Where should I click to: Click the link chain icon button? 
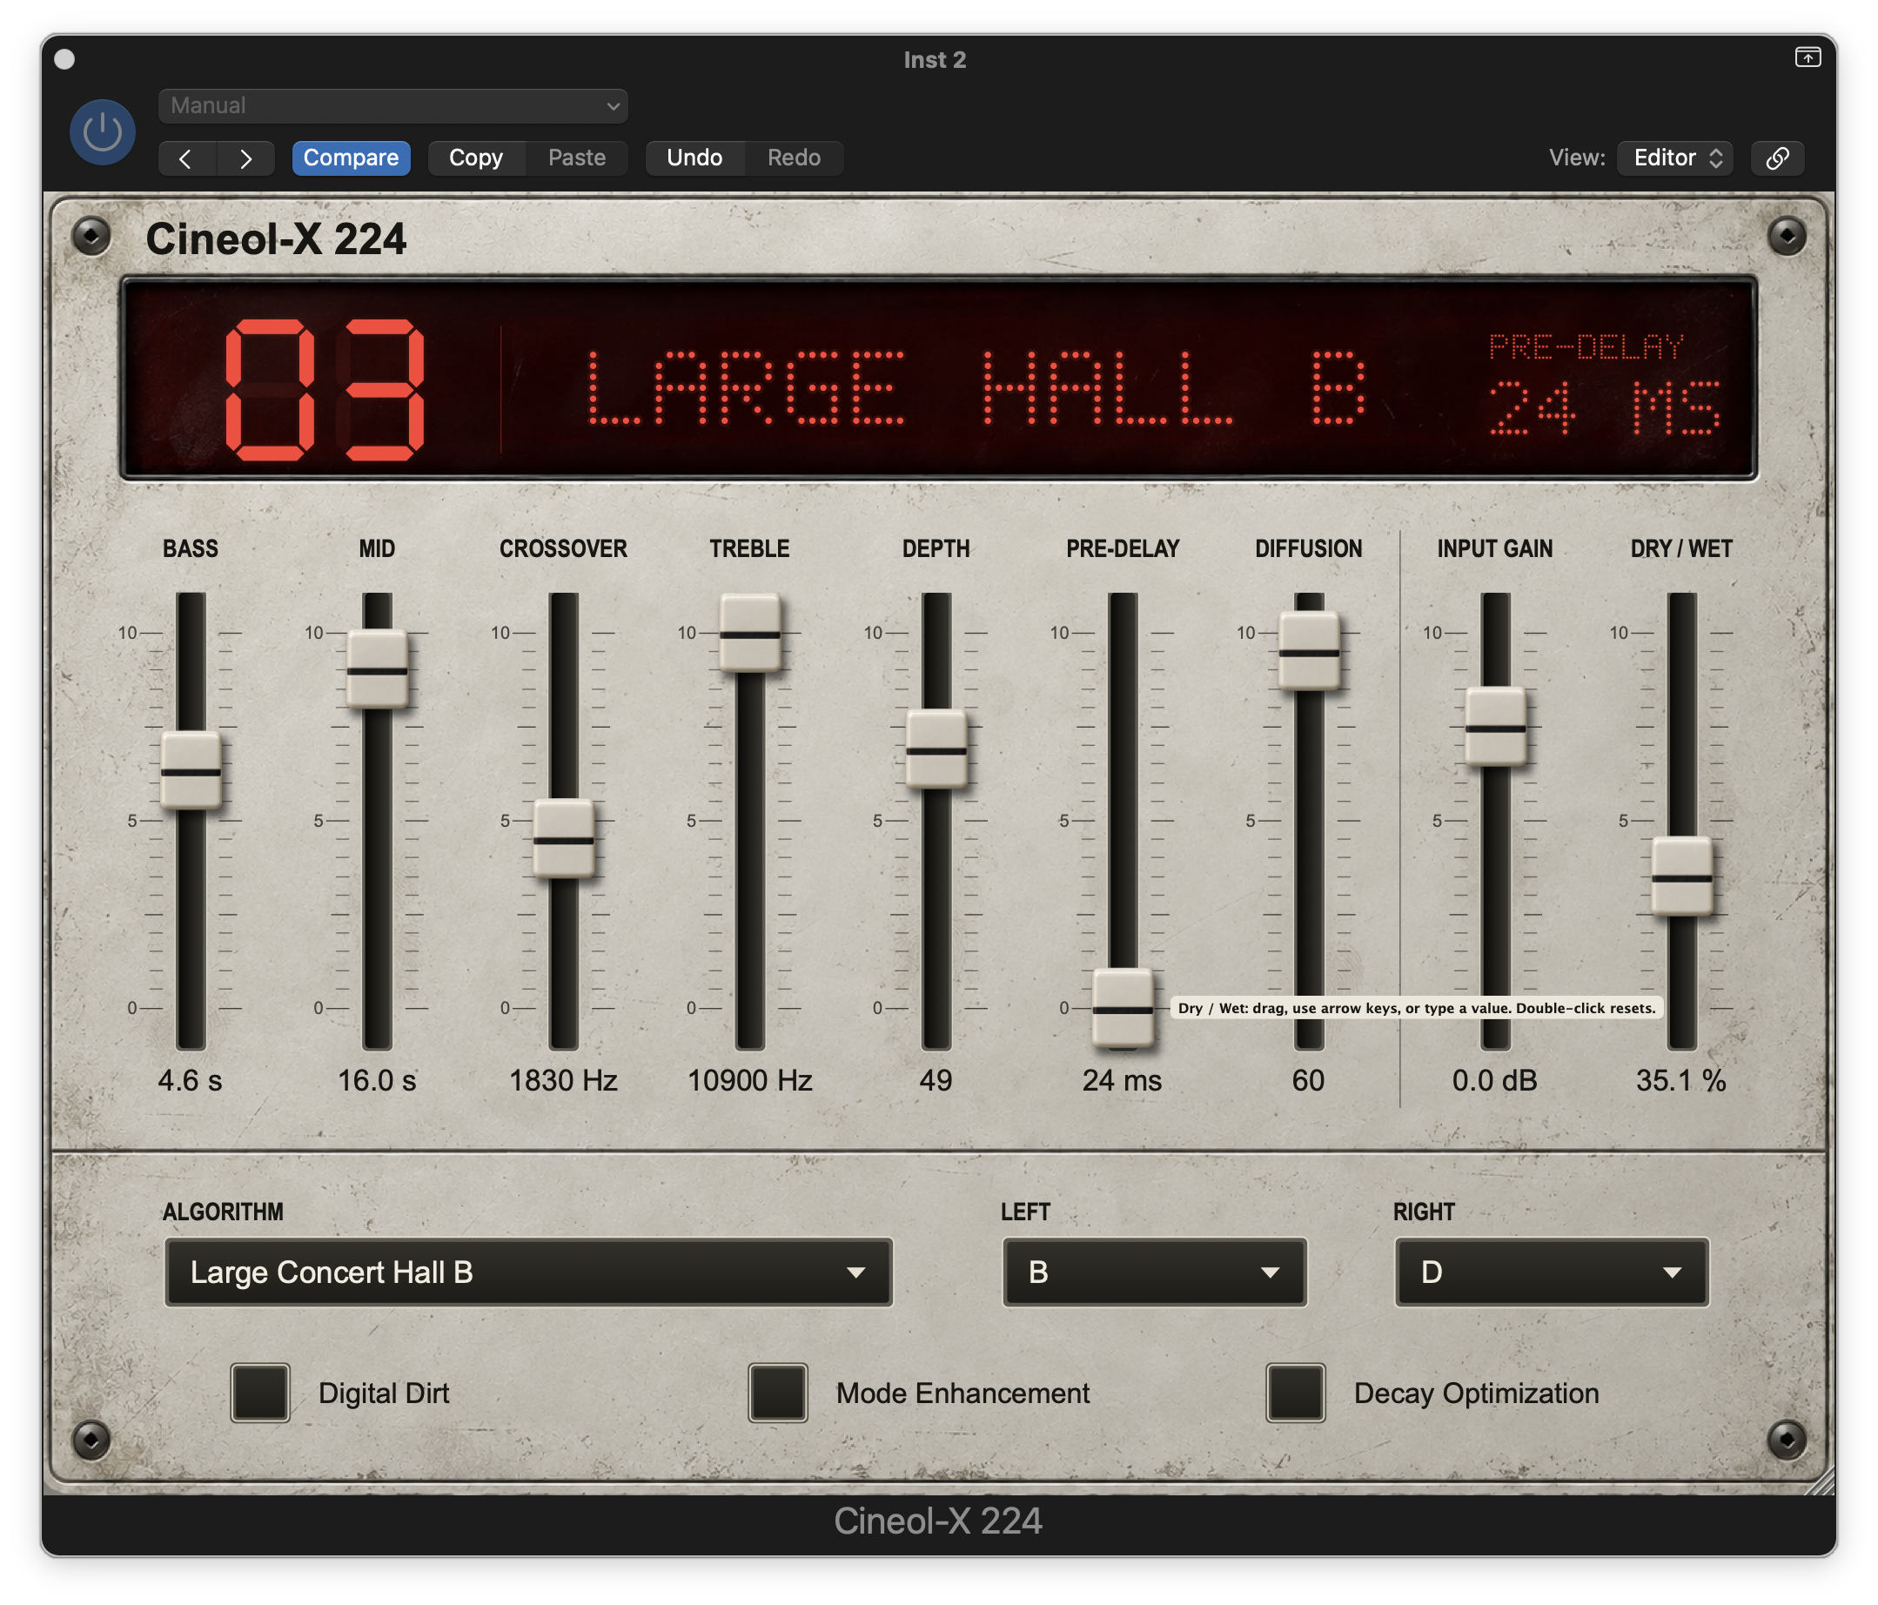coord(1776,158)
